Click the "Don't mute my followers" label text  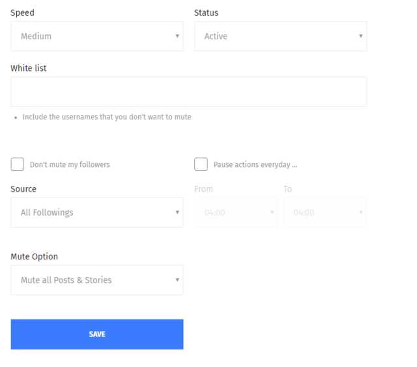[70, 165]
